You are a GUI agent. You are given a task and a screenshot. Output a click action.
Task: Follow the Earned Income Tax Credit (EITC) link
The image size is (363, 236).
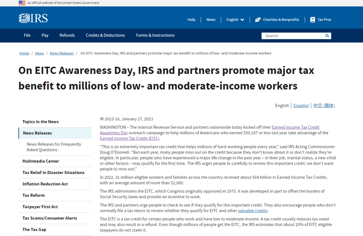click(x=130, y=138)
